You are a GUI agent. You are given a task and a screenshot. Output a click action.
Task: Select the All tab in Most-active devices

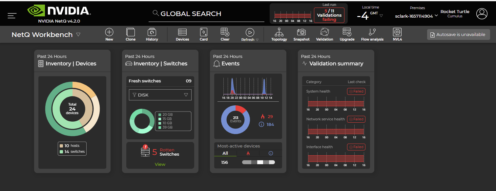tap(225, 153)
